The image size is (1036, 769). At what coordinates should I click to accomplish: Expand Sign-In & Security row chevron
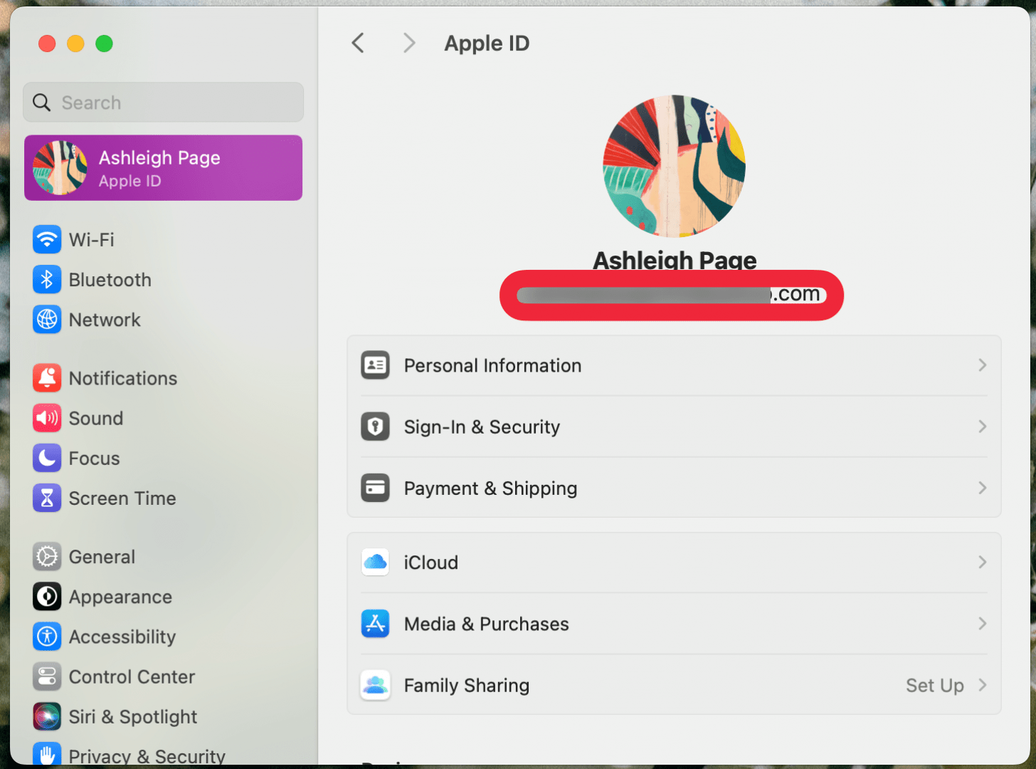[982, 427]
